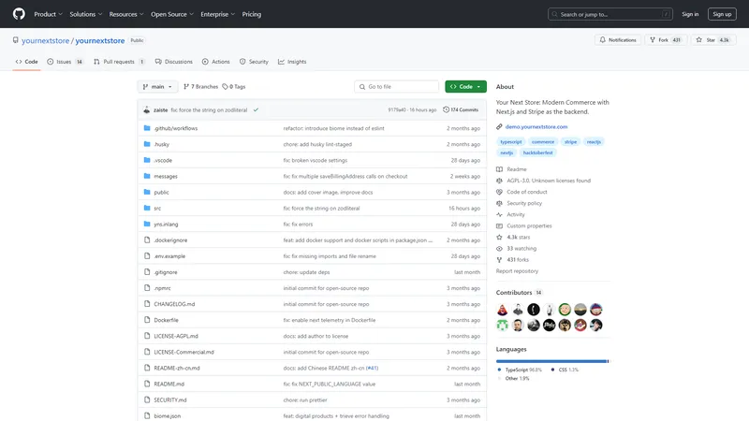Expand the Enterprise menu
749x421 pixels.
pos(218,14)
